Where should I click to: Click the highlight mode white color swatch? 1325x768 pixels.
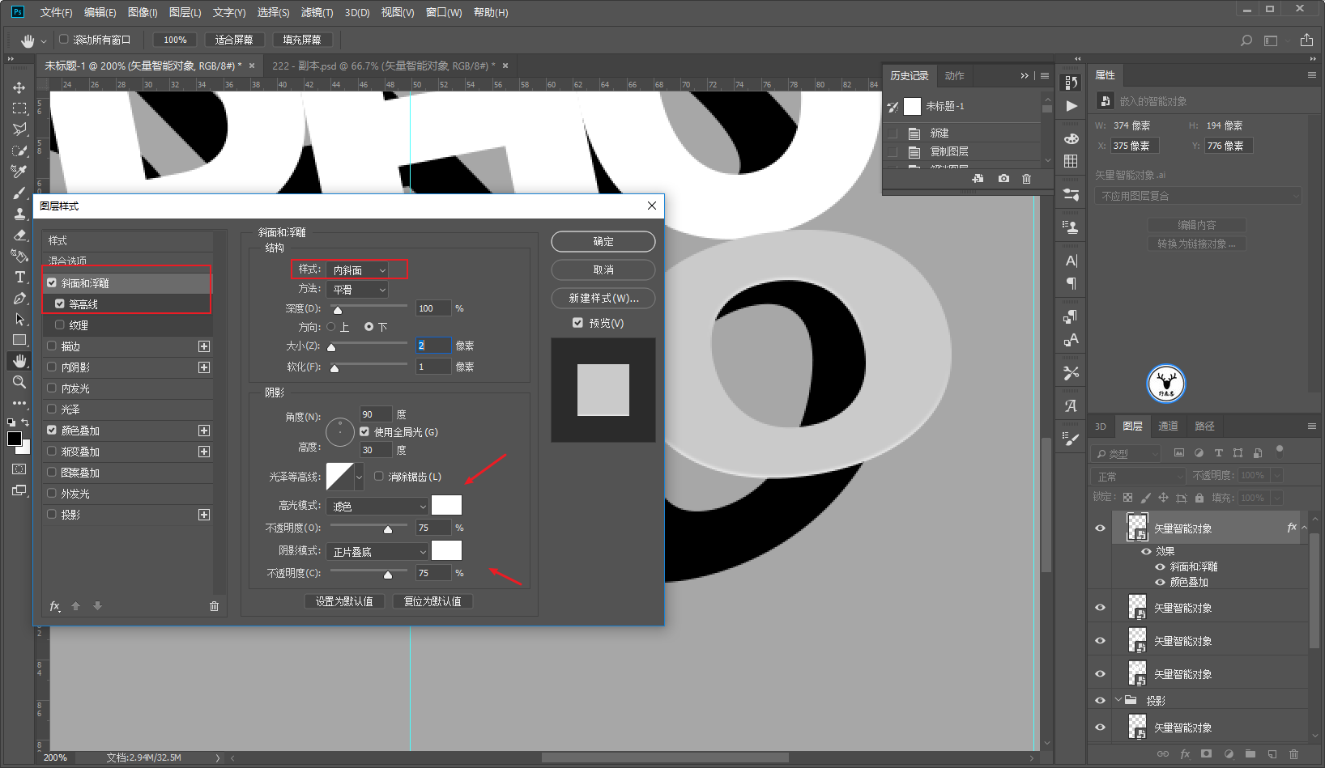click(x=446, y=505)
